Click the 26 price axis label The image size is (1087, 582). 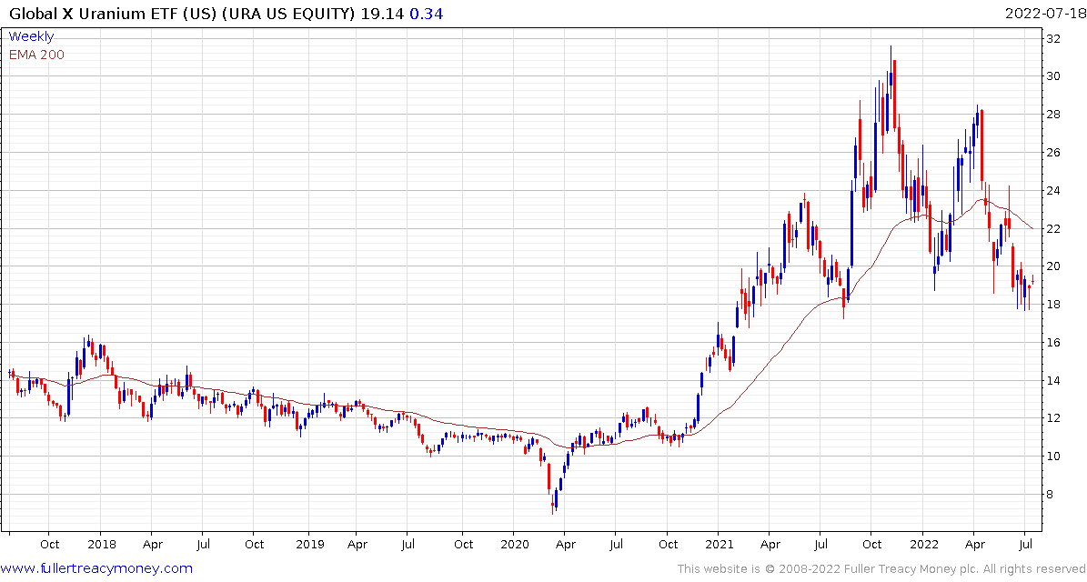1053,153
